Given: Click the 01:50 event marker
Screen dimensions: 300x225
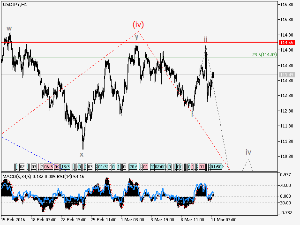Looking at the screenshot, I should (216, 167).
